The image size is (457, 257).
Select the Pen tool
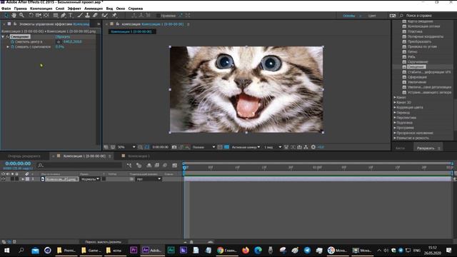[64, 16]
